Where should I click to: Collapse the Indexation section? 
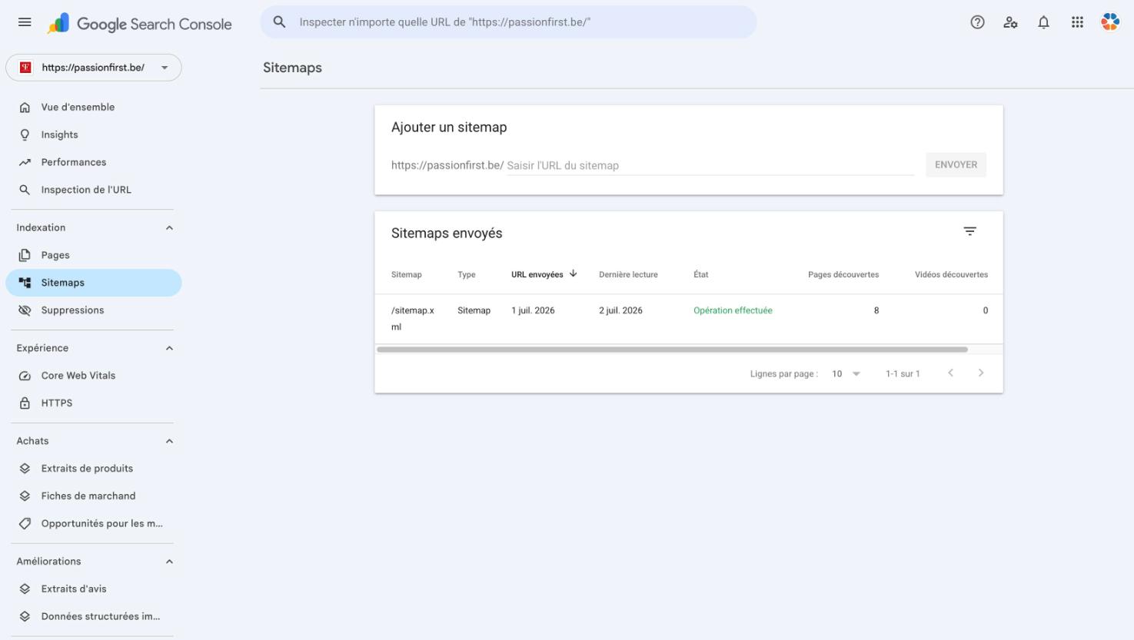(x=169, y=228)
